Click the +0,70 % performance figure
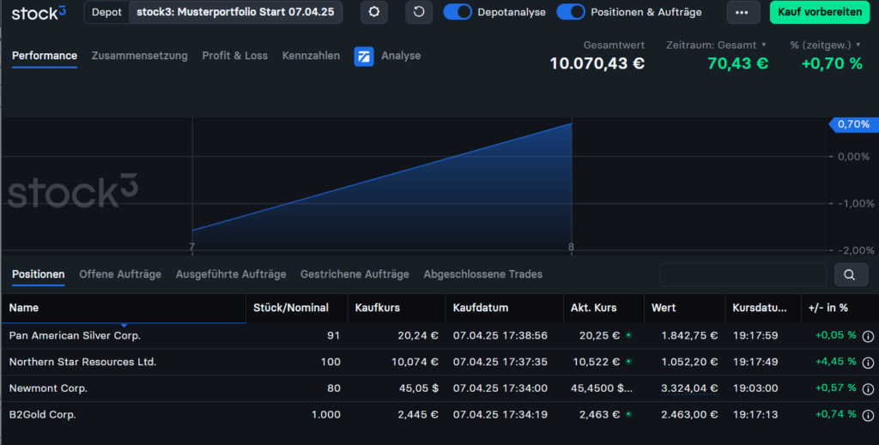Screen dimensions: 879x445 832,63
